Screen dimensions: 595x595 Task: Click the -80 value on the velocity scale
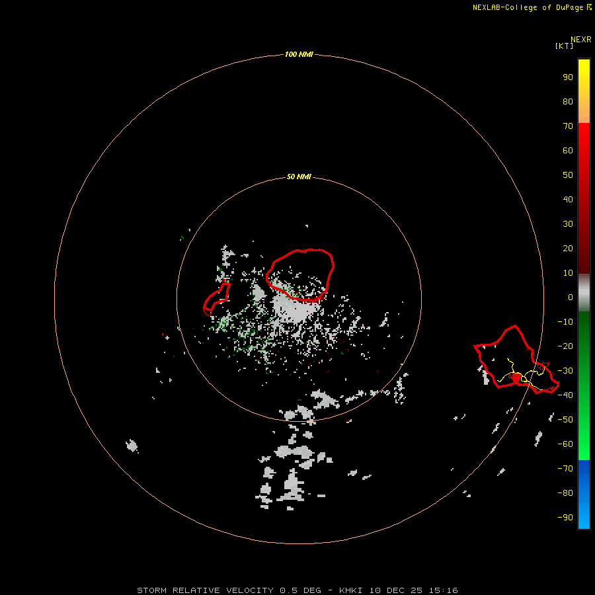click(565, 493)
